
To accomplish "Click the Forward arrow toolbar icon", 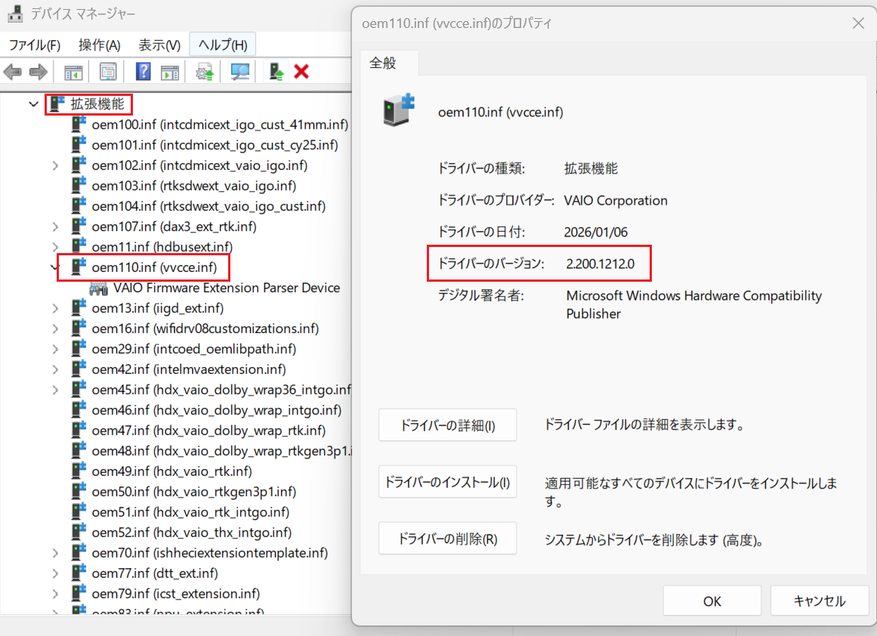I will [x=38, y=72].
